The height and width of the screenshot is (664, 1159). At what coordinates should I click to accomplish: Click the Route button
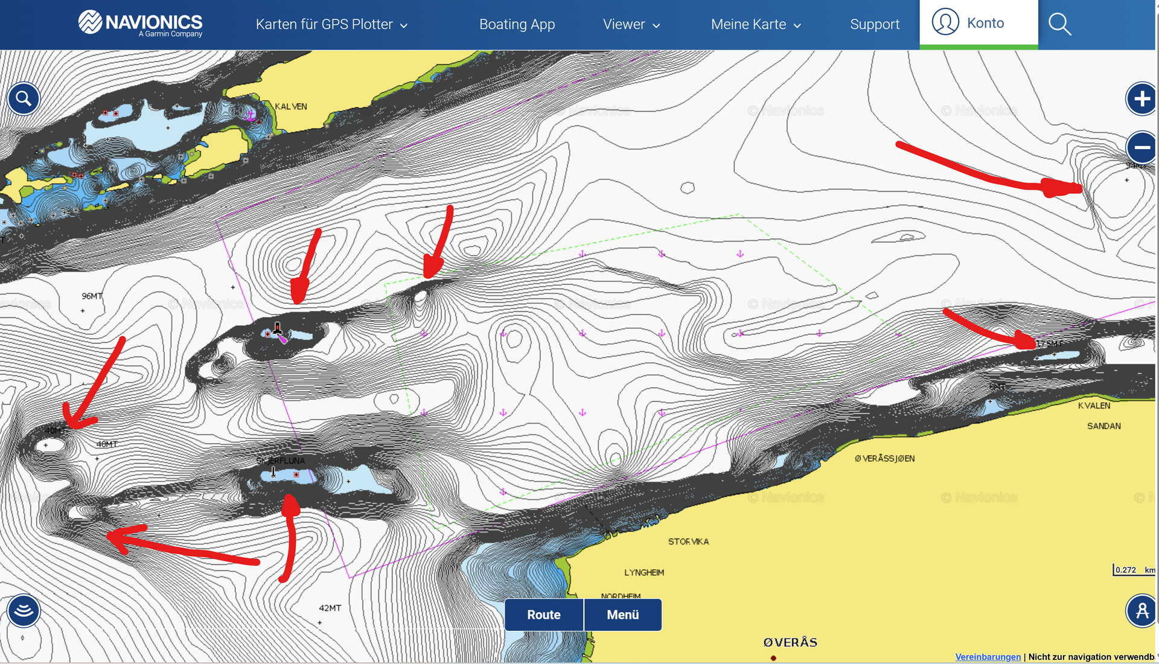point(543,615)
